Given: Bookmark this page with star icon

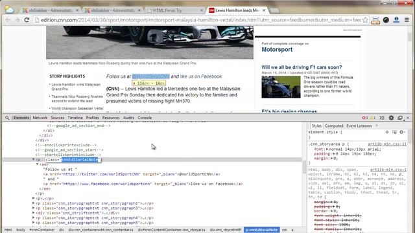Looking at the screenshot, I should point(365,20).
